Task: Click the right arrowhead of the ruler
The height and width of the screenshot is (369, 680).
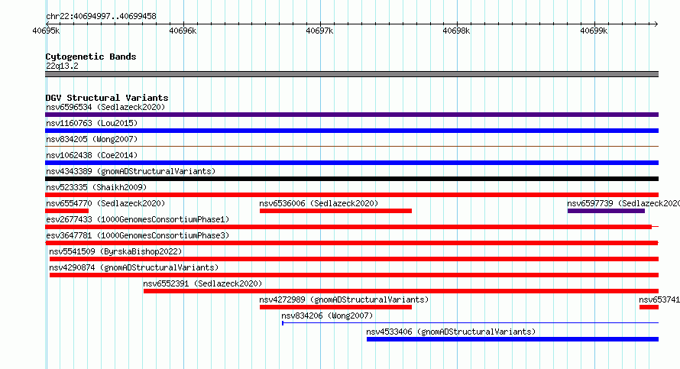Action: 656,24
